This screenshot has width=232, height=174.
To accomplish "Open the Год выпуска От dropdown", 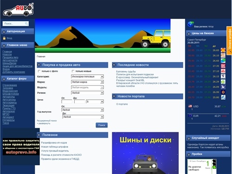I will tap(83, 110).
